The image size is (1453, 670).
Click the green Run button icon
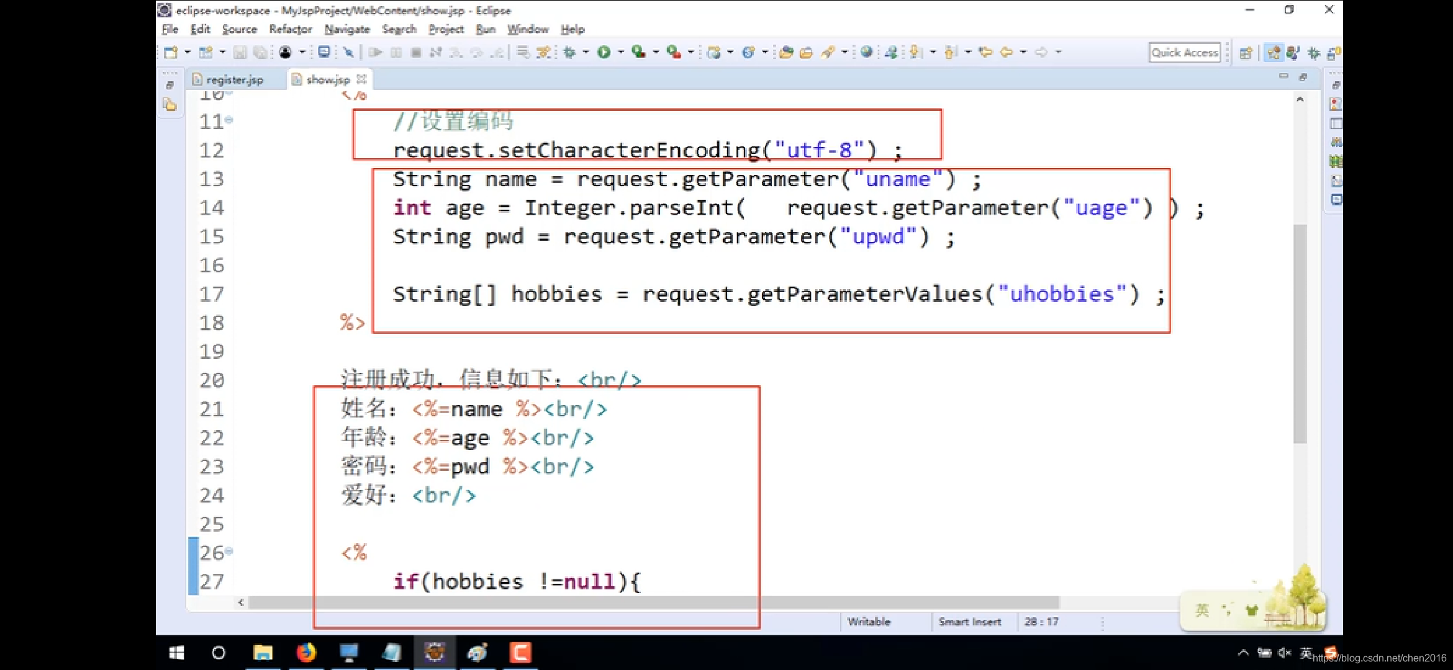[x=604, y=53]
